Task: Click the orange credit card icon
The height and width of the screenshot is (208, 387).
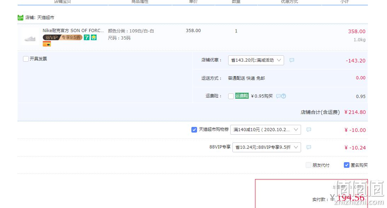Action: point(47,44)
